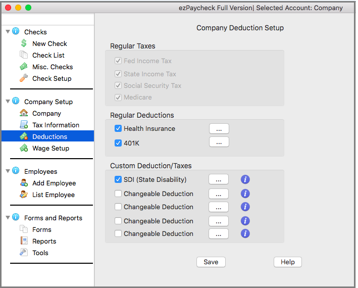The height and width of the screenshot is (288, 358).
Task: Click the New Check dollar icon
Action: pos(24,44)
